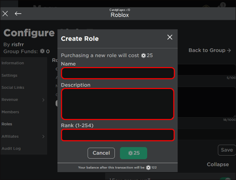Collapse the permissions section
The height and width of the screenshot is (180, 236).
pyautogui.click(x=218, y=164)
